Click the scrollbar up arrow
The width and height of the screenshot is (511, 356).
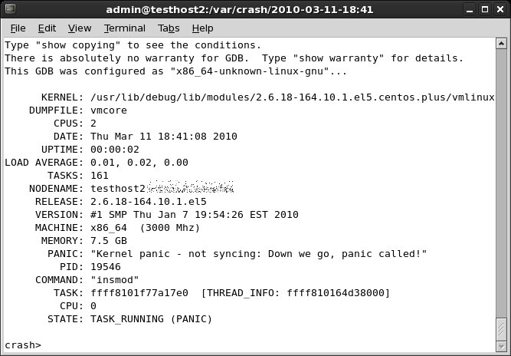[502, 44]
